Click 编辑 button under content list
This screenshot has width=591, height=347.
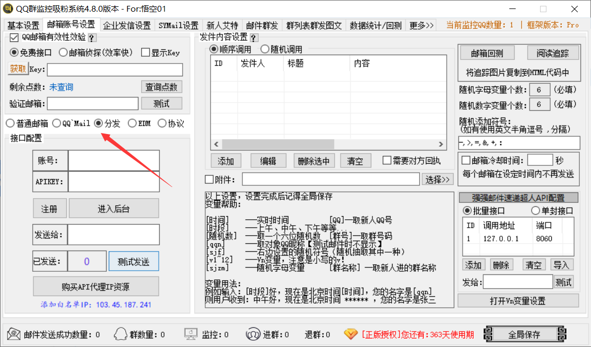[x=268, y=161]
